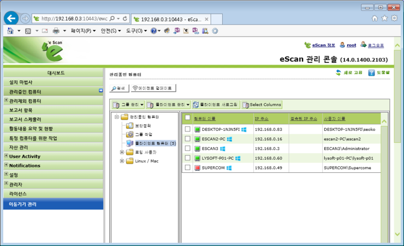Open browser Tools gear icon at top right

(x=394, y=18)
